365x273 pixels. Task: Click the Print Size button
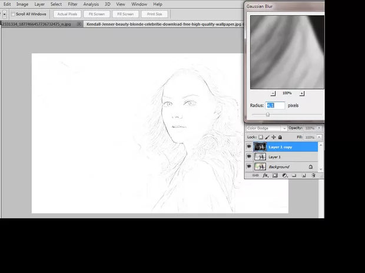[154, 14]
